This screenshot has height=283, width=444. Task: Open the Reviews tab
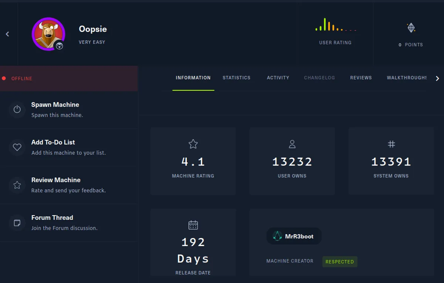pos(361,78)
